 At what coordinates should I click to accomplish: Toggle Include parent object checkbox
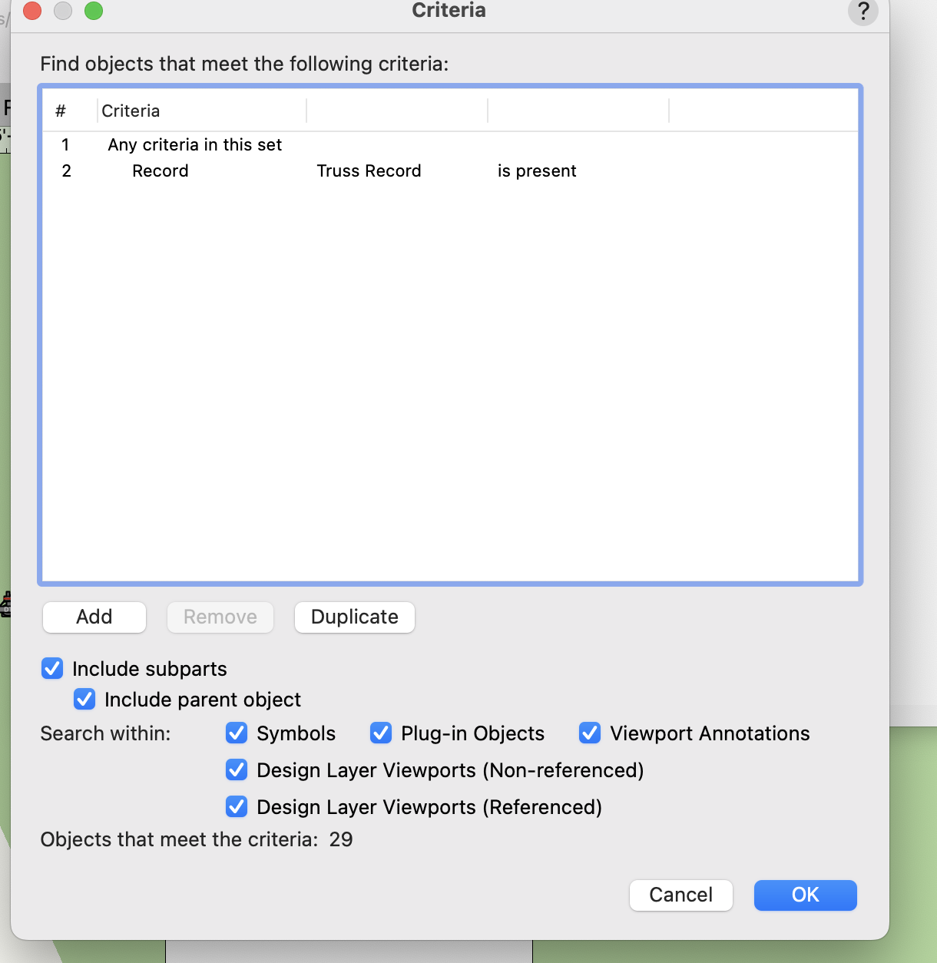point(84,700)
